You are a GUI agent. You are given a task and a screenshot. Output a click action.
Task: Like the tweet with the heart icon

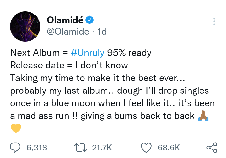click(x=145, y=147)
